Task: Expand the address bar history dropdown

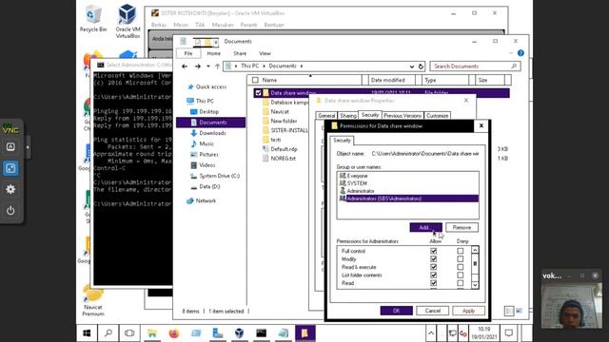Action: click(x=411, y=66)
